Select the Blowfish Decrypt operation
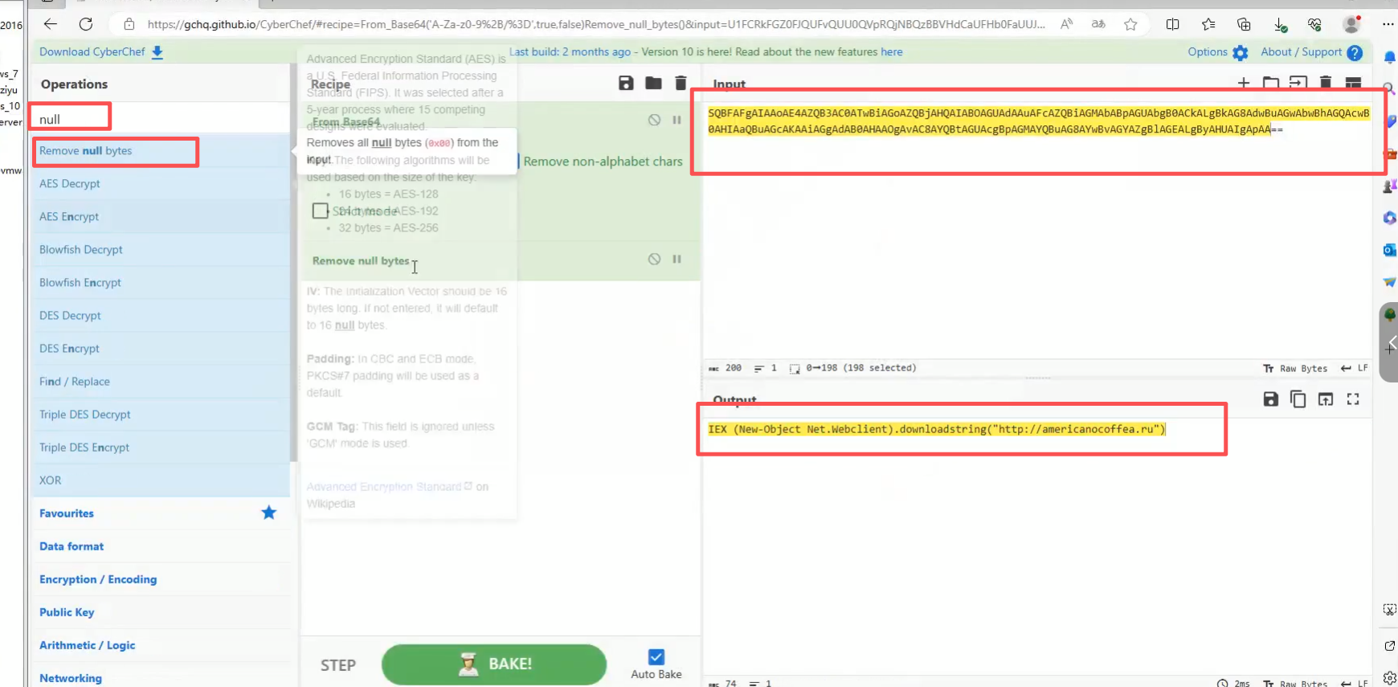1398x687 pixels. [x=161, y=250]
